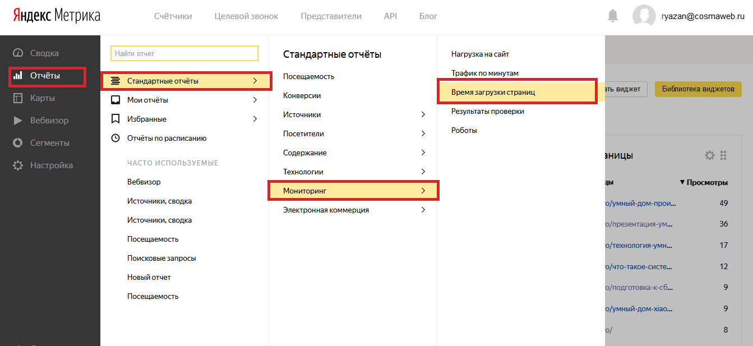This screenshot has width=753, height=346.
Task: Click the Отчёты по расписанию clock icon
Action: click(x=116, y=138)
